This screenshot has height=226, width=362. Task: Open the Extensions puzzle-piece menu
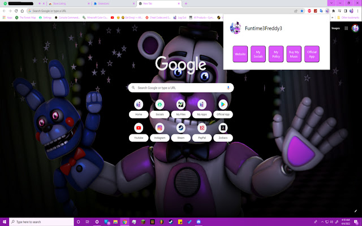coord(333,11)
